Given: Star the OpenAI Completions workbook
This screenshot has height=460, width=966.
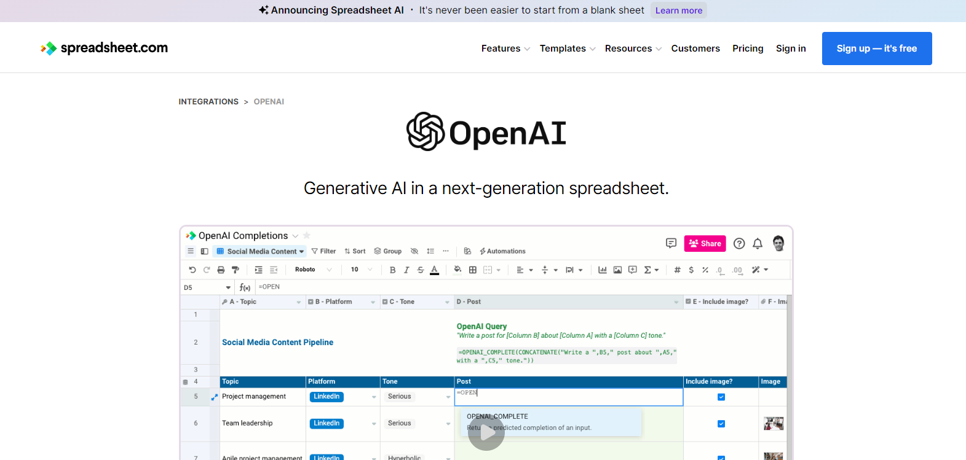Looking at the screenshot, I should pyautogui.click(x=307, y=235).
